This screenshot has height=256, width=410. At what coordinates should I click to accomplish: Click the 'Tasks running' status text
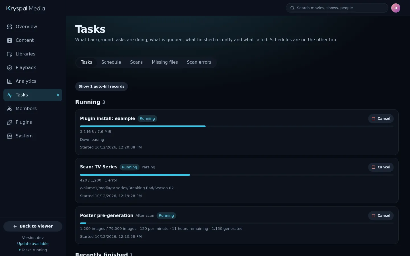[34, 250]
